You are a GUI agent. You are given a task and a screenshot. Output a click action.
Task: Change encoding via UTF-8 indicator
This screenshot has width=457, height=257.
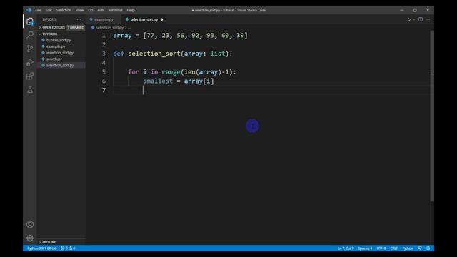coord(381,248)
